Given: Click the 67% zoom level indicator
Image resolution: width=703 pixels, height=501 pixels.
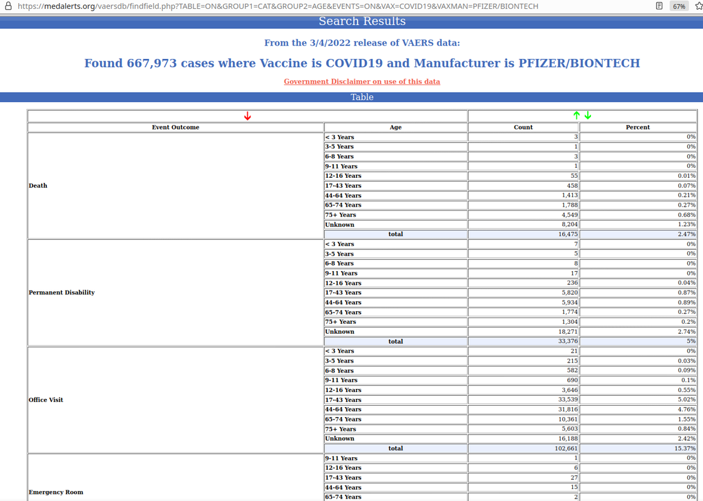Looking at the screenshot, I should point(679,6).
